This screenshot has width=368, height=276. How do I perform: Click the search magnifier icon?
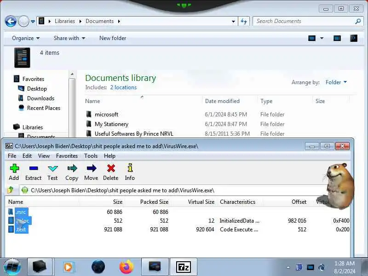(358, 21)
